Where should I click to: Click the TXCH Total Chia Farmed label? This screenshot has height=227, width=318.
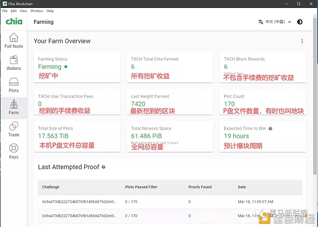pyautogui.click(x=155, y=59)
